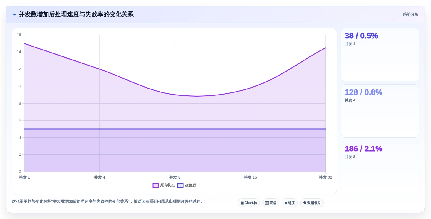Click the 并发 1 label in first card
This screenshot has height=219, width=431.
[350, 44]
